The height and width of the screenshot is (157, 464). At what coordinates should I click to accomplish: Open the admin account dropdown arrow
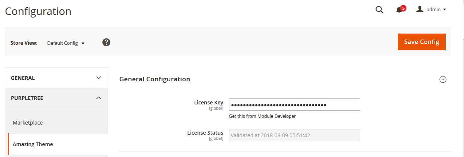click(x=445, y=10)
